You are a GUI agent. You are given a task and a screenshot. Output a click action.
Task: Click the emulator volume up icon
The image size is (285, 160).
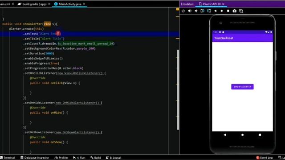(190, 11)
